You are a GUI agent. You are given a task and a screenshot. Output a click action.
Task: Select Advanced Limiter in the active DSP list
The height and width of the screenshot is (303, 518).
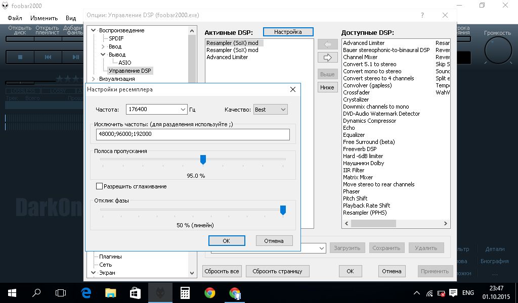(x=227, y=57)
